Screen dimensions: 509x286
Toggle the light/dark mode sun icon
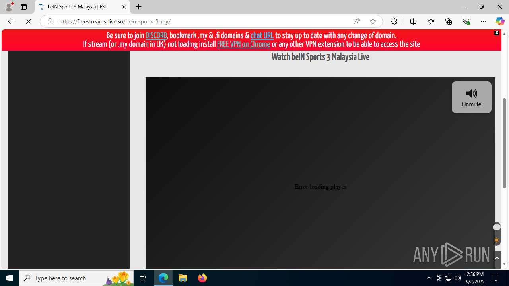tap(497, 240)
